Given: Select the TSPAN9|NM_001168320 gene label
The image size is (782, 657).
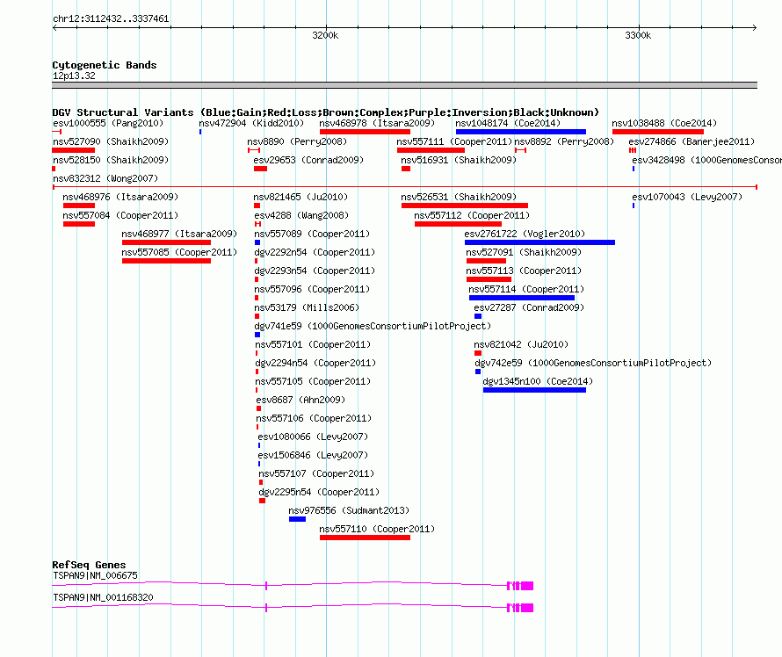Looking at the screenshot, I should click(x=103, y=597).
